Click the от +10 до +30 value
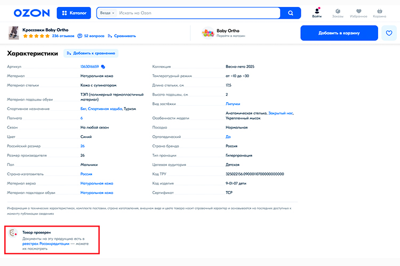The width and height of the screenshot is (400, 266). click(x=237, y=76)
